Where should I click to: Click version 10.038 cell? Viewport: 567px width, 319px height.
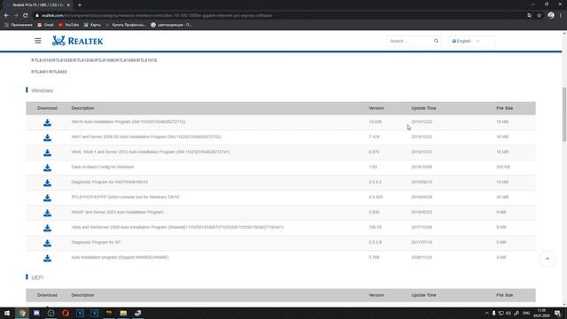click(375, 122)
